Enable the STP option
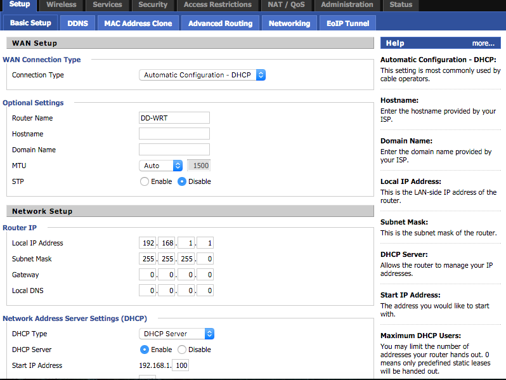This screenshot has height=380, width=506. pos(144,181)
